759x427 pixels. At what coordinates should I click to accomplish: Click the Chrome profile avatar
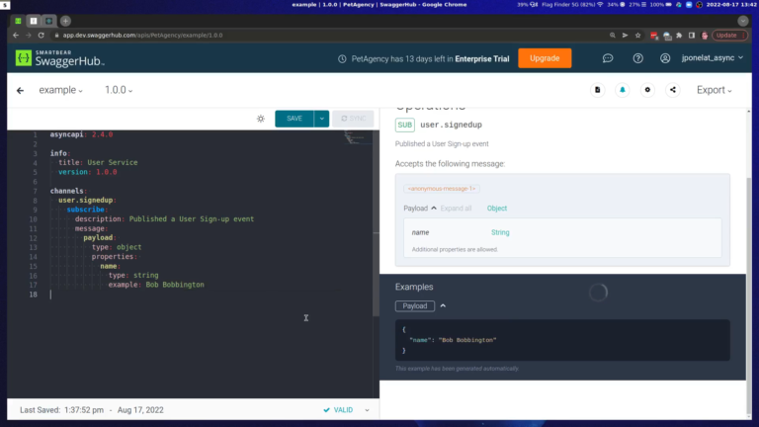(x=705, y=36)
